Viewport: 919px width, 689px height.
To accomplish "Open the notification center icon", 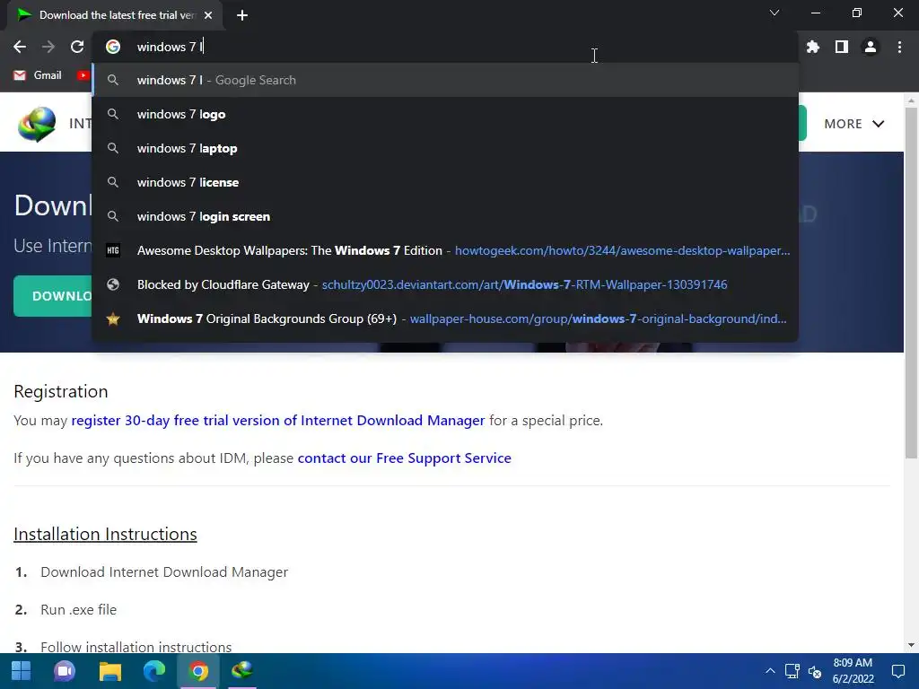I will tap(897, 671).
